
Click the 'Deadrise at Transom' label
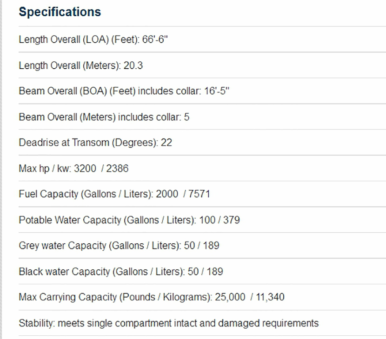pos(65,143)
